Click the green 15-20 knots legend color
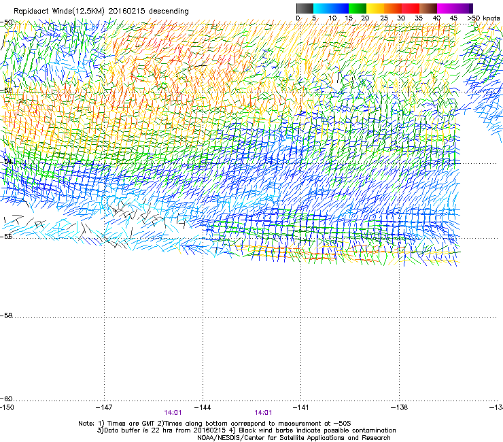The width and height of the screenshot is (503, 442). (358, 8)
